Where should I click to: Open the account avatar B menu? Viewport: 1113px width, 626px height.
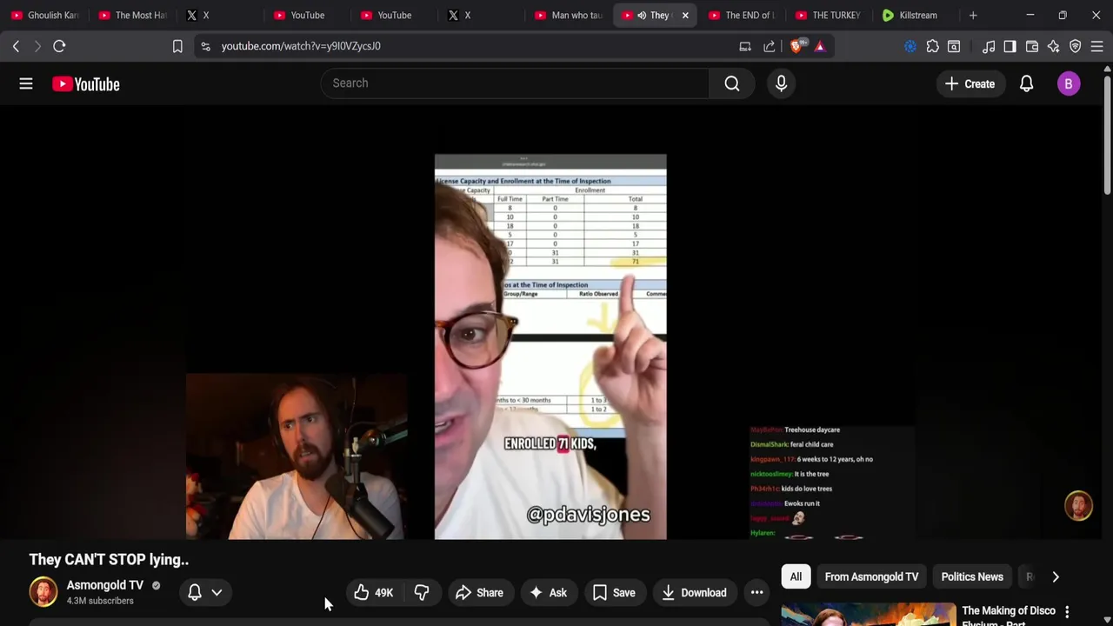point(1069,83)
